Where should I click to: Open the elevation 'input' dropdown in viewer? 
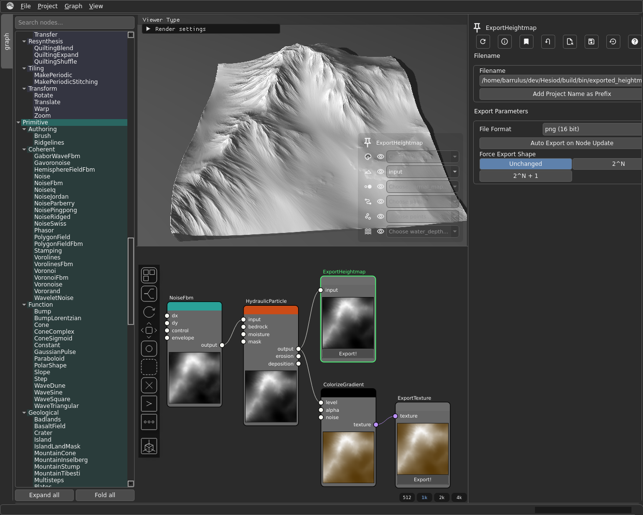(x=423, y=172)
